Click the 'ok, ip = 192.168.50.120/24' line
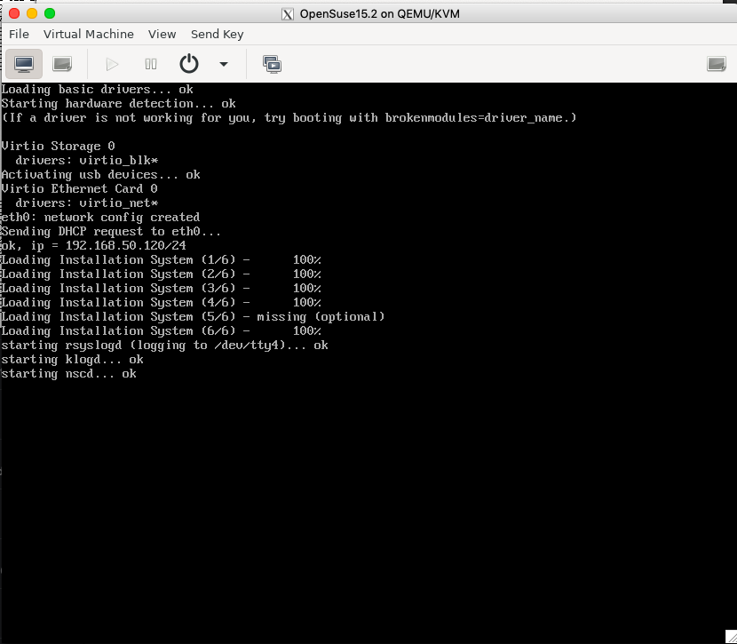This screenshot has width=737, height=644. [x=93, y=245]
